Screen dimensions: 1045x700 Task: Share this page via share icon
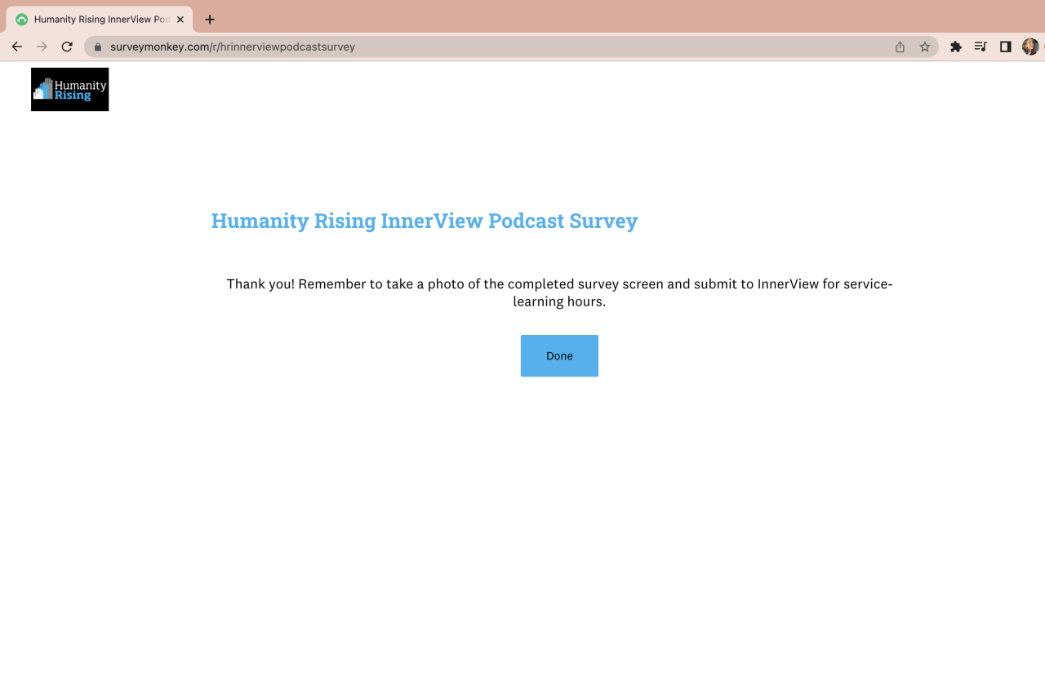tap(900, 47)
